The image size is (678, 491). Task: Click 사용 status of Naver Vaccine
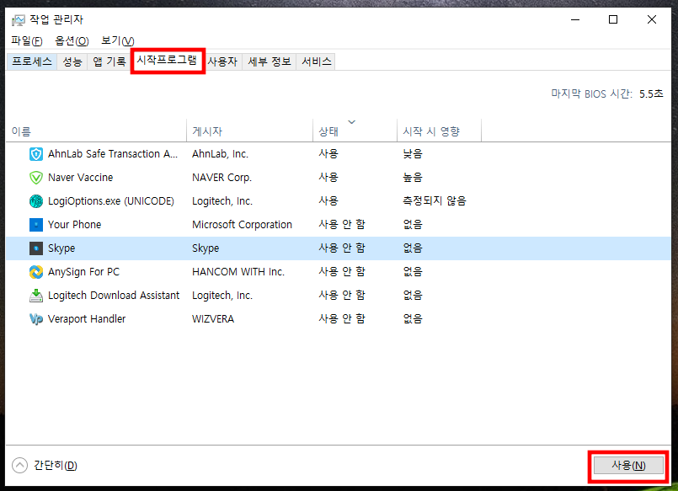328,177
